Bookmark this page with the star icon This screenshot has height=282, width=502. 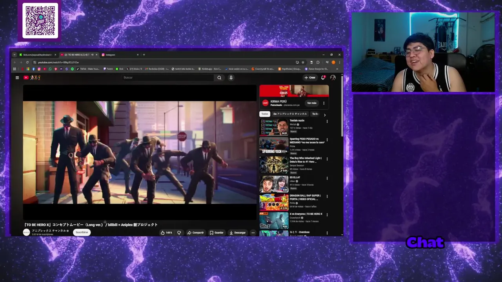tap(303, 62)
